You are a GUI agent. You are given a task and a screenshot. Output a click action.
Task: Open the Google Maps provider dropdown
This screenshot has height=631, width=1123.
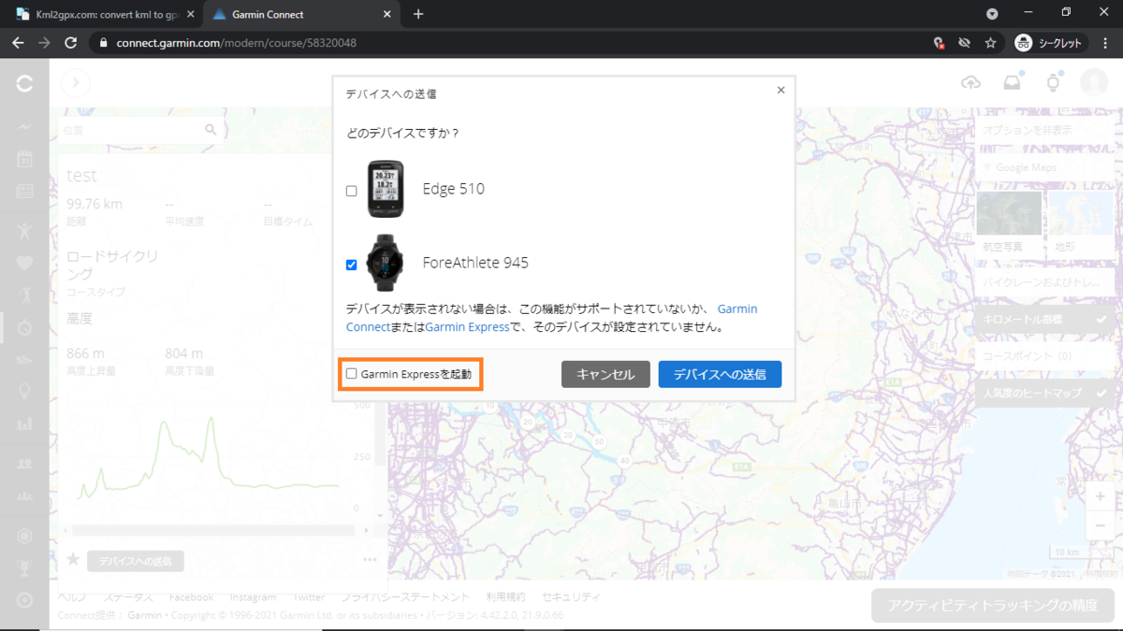[x=1045, y=167]
